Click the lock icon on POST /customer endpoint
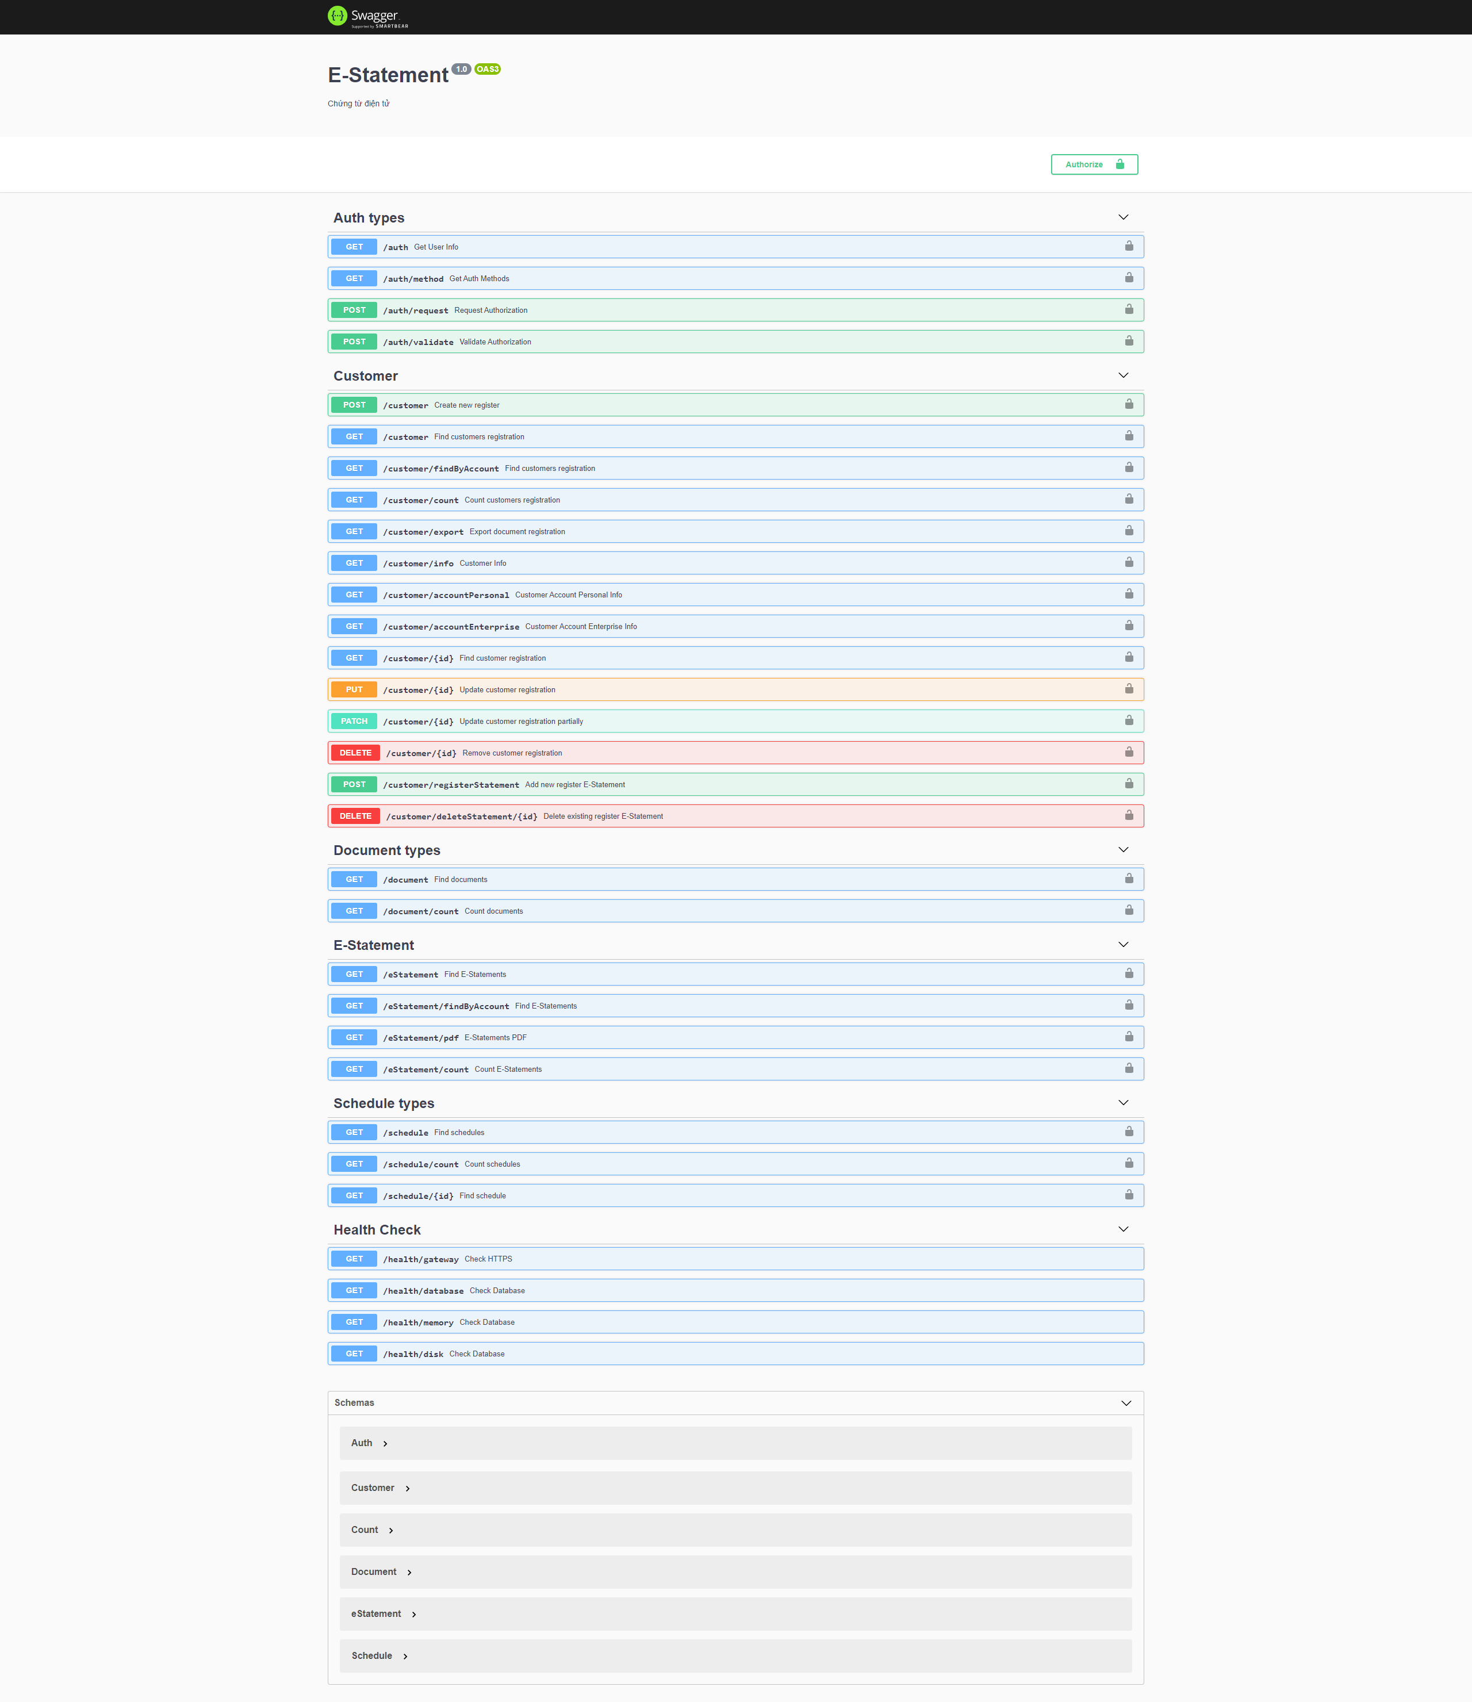Viewport: 1472px width, 1702px height. pyautogui.click(x=1130, y=404)
